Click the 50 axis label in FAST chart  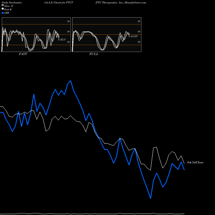(x=68, y=31)
